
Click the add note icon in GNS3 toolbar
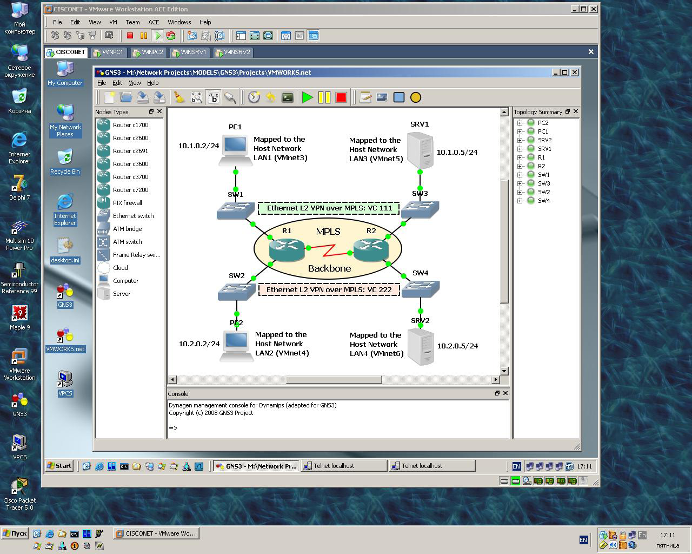coord(365,97)
